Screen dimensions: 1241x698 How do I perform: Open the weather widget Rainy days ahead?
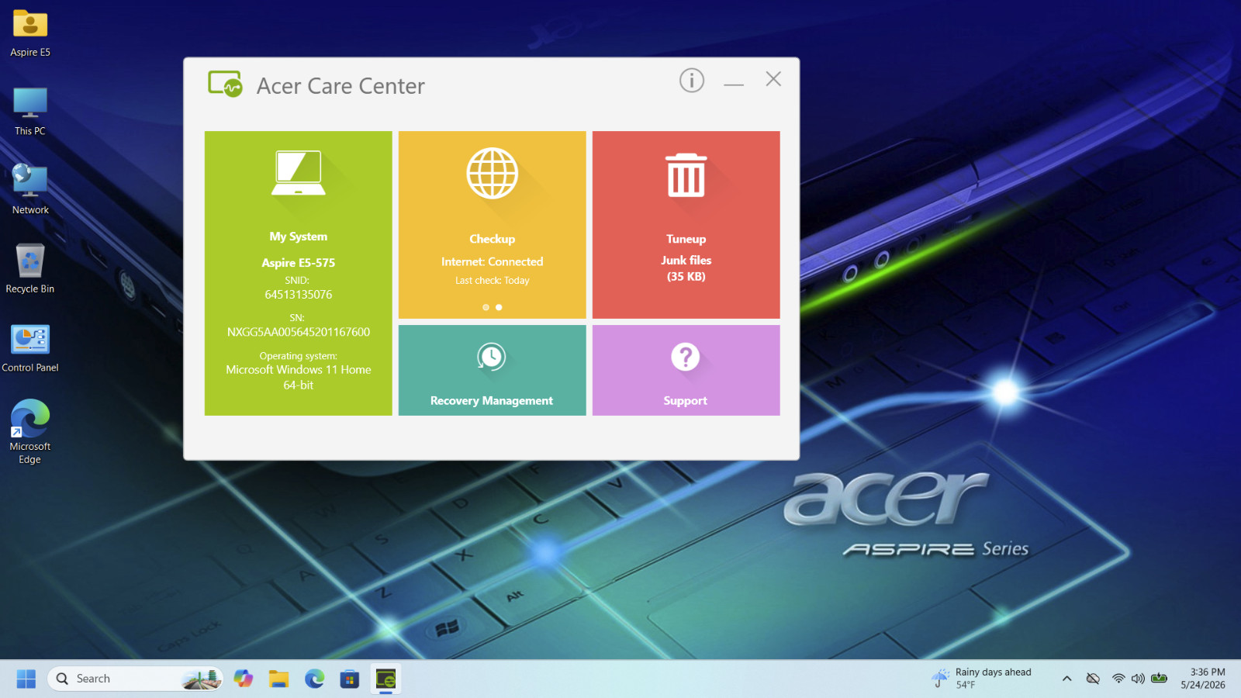pyautogui.click(x=982, y=679)
